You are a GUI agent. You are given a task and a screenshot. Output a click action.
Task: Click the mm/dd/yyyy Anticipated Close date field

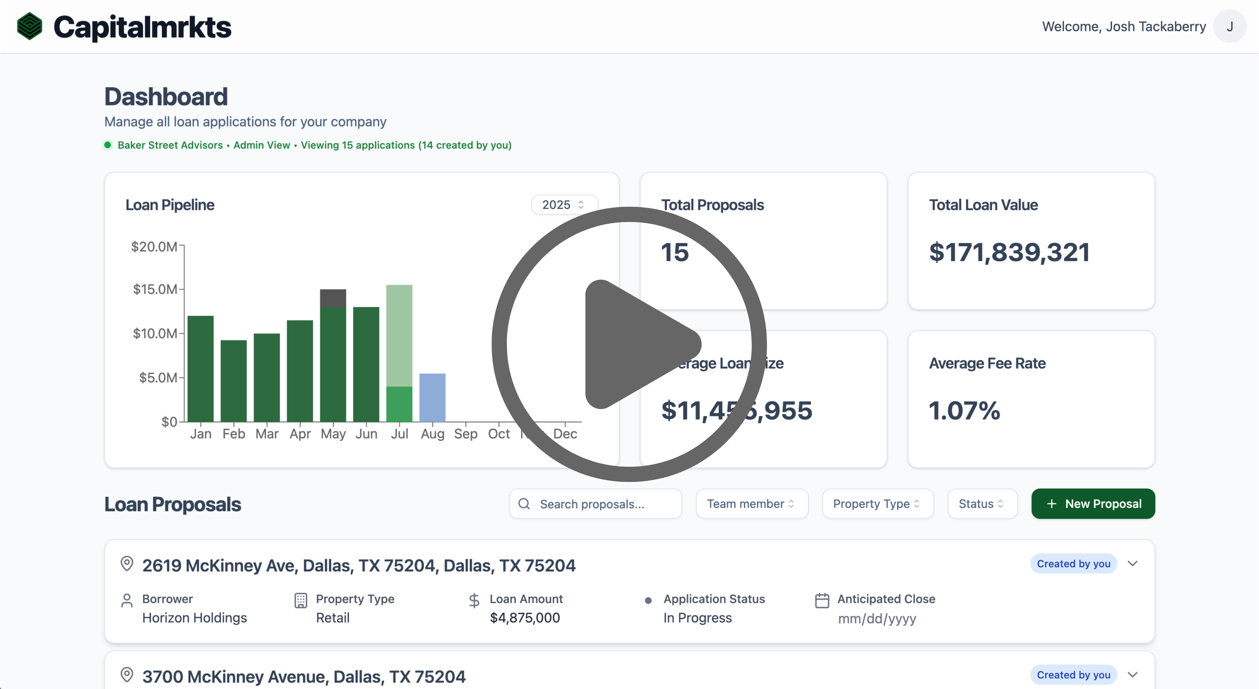[x=877, y=619]
